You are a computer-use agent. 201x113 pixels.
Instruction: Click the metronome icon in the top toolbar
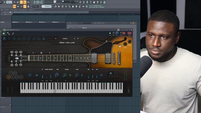coord(14,2)
